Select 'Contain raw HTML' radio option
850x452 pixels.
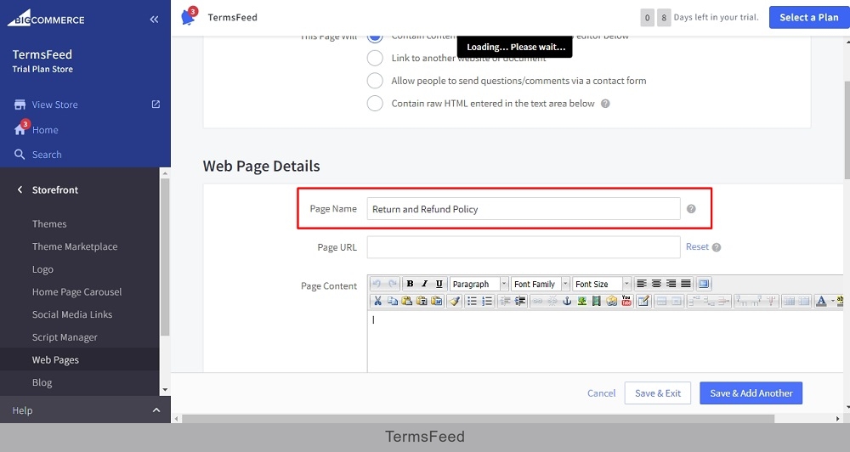click(x=375, y=104)
